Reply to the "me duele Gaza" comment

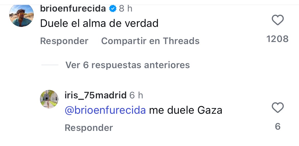(x=88, y=128)
